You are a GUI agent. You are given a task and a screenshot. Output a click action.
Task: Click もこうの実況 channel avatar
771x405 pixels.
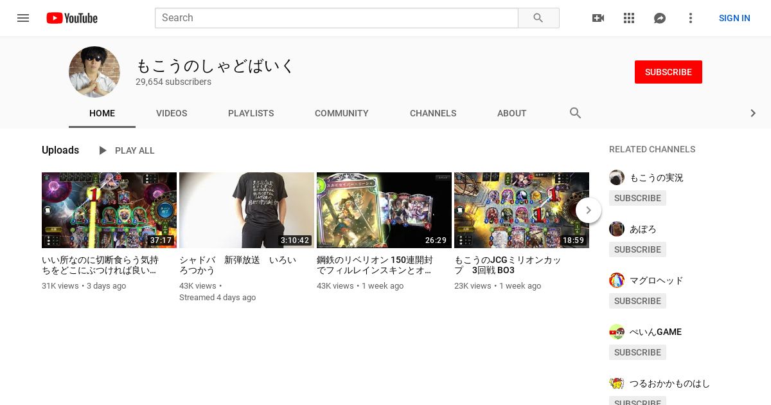coord(617,177)
